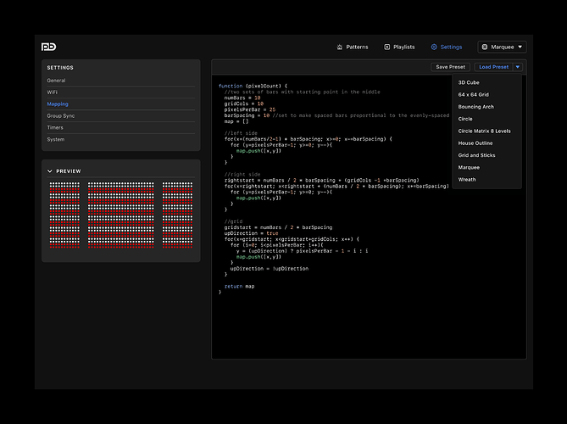Click the '//grid' comment line
This screenshot has height=424, width=567.
click(233, 221)
